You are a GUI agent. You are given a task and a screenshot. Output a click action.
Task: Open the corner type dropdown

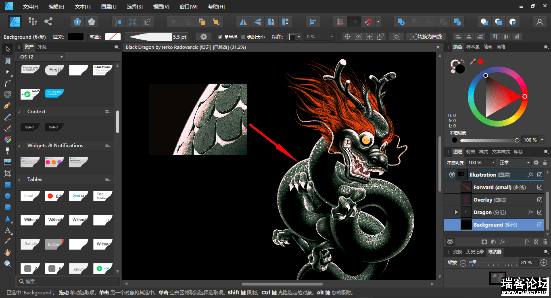(x=294, y=37)
